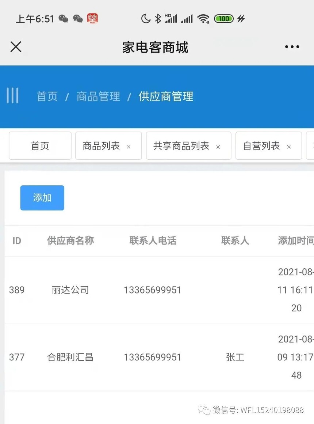Switch to the 自营列表 tab
This screenshot has width=314, height=424.
(x=261, y=146)
